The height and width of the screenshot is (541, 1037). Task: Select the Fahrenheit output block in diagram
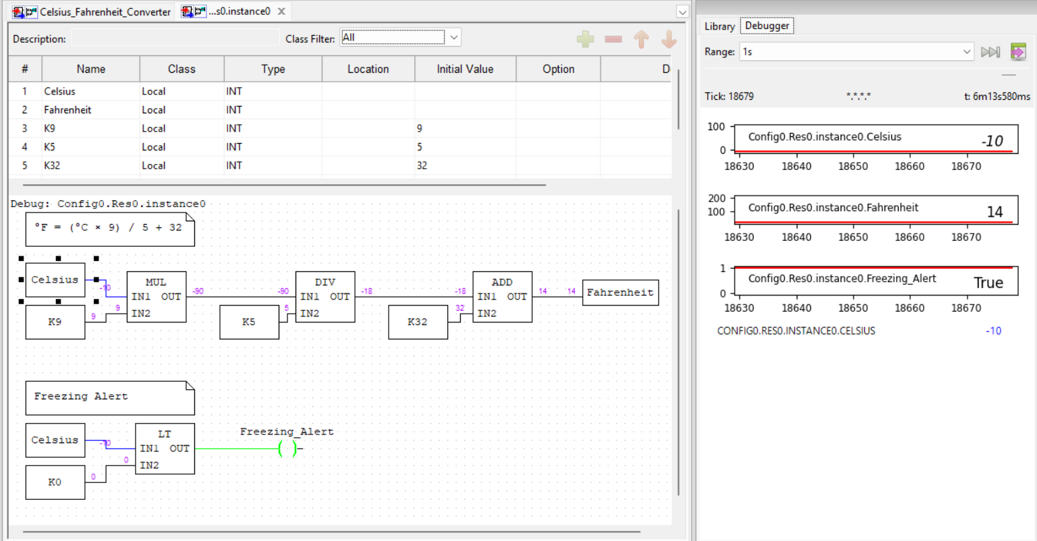coord(620,293)
